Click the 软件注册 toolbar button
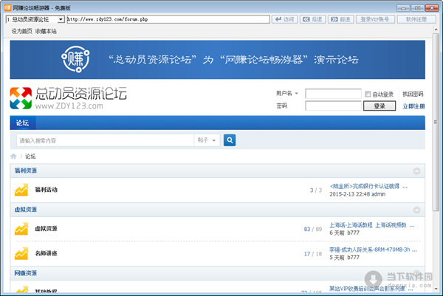Image resolution: width=443 pixels, height=296 pixels. click(x=416, y=19)
